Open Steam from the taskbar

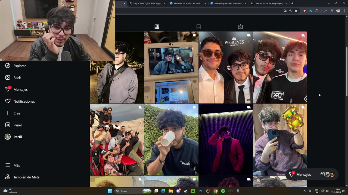(x=186, y=191)
